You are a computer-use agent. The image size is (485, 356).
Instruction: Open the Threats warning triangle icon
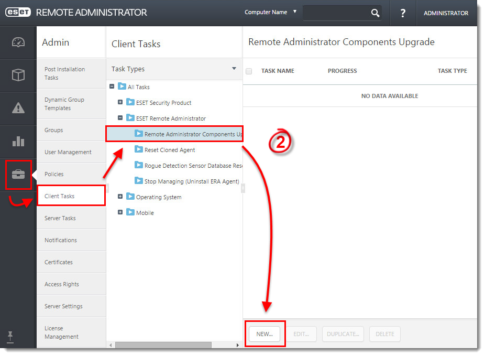(x=18, y=107)
